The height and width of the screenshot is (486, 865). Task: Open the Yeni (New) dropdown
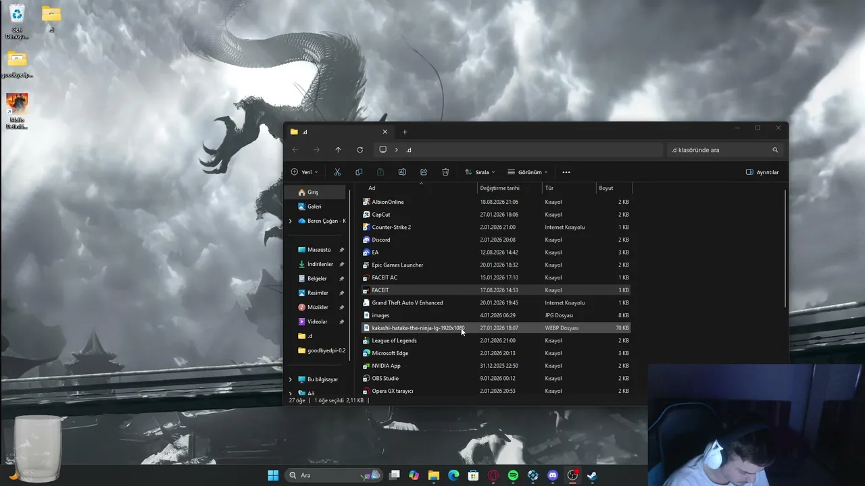[304, 172]
